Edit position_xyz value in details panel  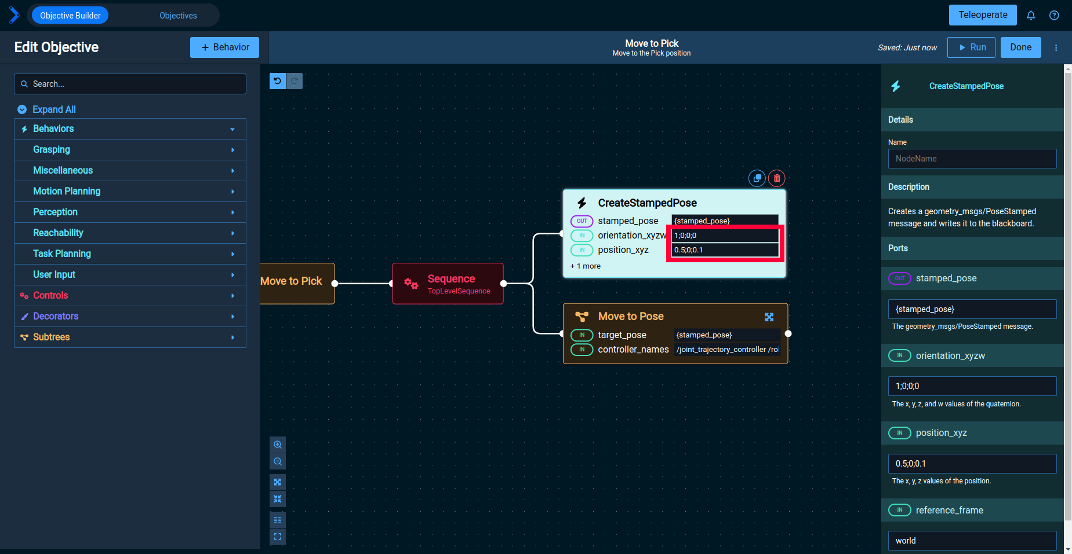(x=972, y=464)
